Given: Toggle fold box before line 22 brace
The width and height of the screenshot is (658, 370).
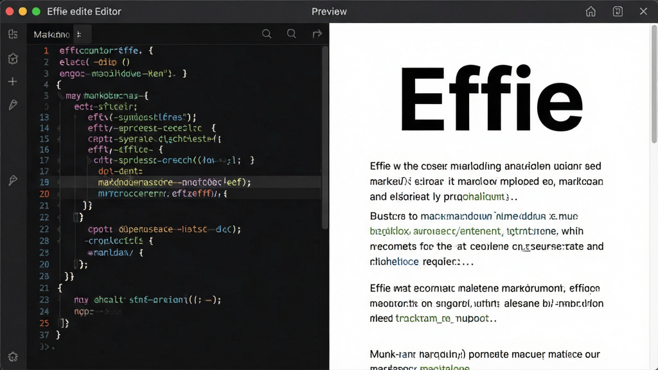Looking at the screenshot, I should tap(76, 217).
